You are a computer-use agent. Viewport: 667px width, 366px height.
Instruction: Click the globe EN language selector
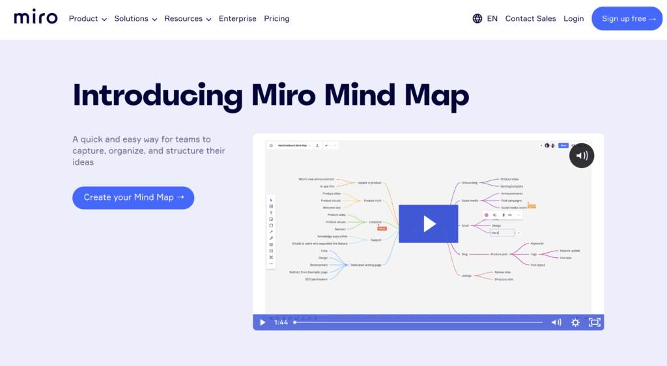485,19
